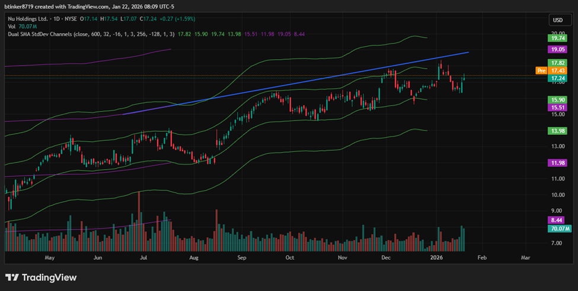The width and height of the screenshot is (578, 291).
Task: Click the TradingView logo at bottom left
Action: tap(41, 277)
